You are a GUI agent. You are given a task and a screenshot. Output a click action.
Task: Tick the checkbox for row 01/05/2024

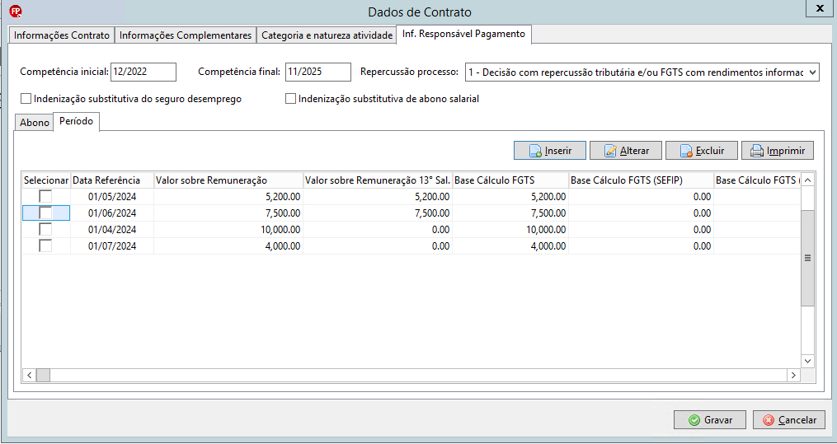coord(45,197)
